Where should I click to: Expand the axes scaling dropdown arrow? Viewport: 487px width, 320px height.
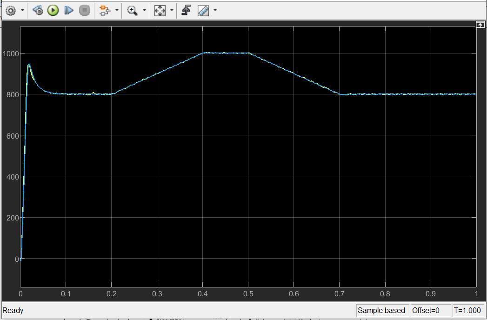(172, 11)
